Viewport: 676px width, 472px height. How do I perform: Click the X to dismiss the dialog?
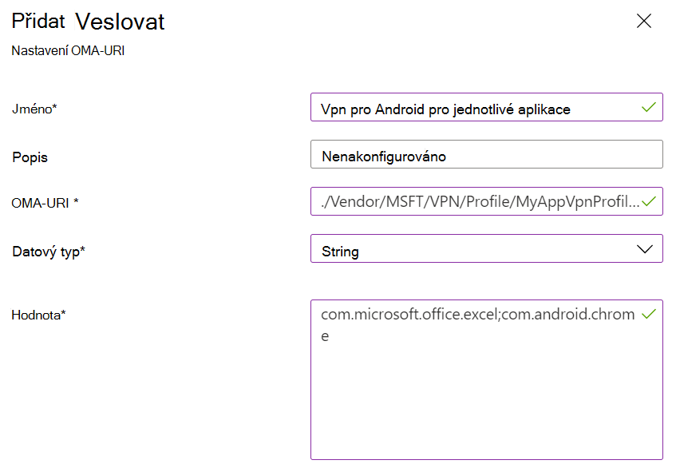tap(644, 22)
